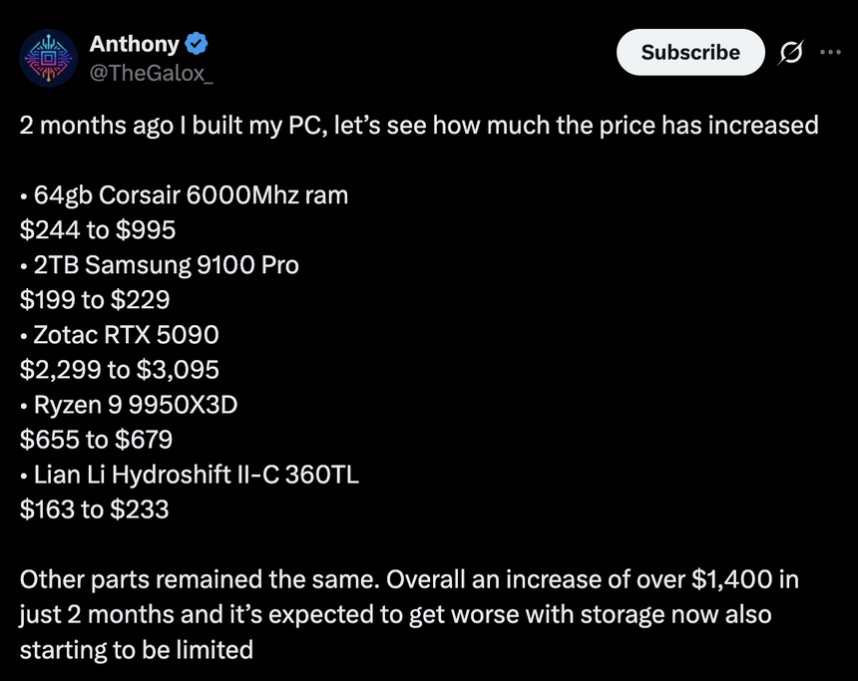The height and width of the screenshot is (681, 858).
Task: Click the '$655 to $679' price text
Action: (x=96, y=440)
